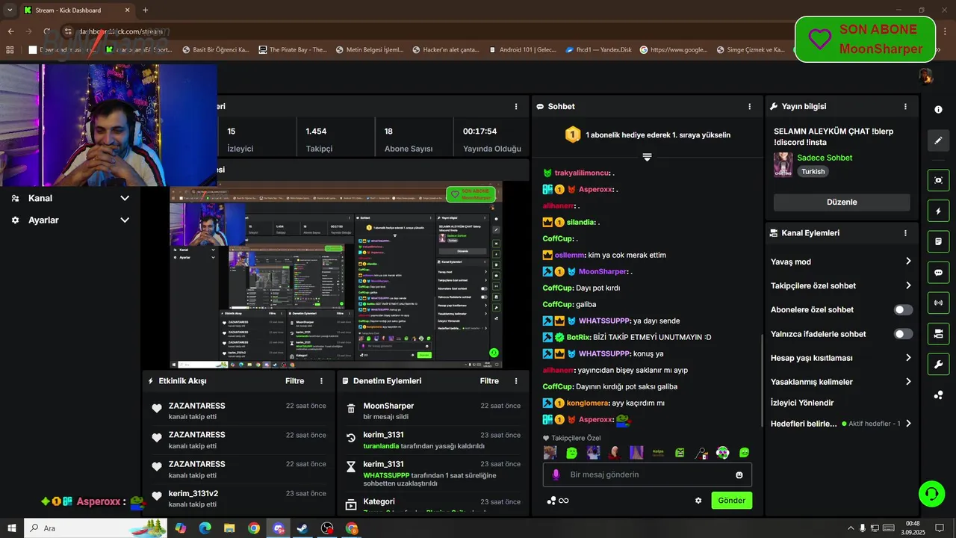Open the Yayın bilgisi panel three-dot menu
The image size is (956, 538).
tap(906, 107)
